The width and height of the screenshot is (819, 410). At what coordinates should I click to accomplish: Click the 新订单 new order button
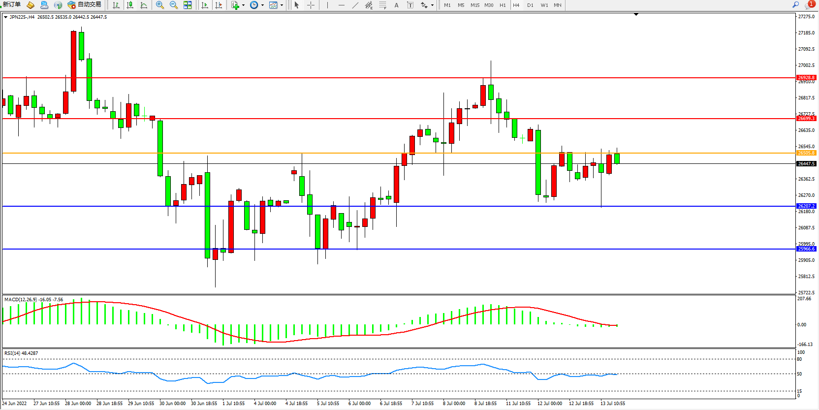pos(12,5)
